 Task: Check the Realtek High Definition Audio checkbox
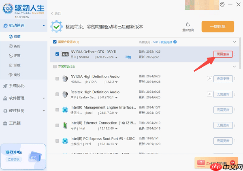[x=57, y=94]
